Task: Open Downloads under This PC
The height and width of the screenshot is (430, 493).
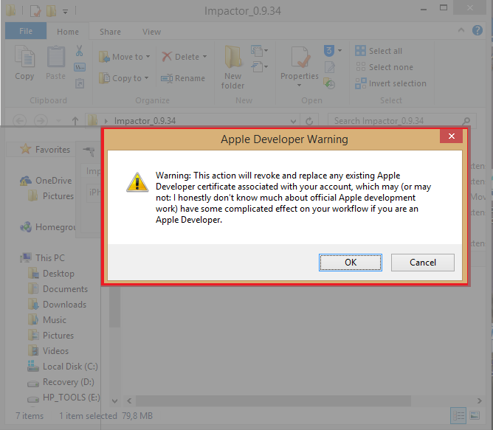Action: (57, 305)
